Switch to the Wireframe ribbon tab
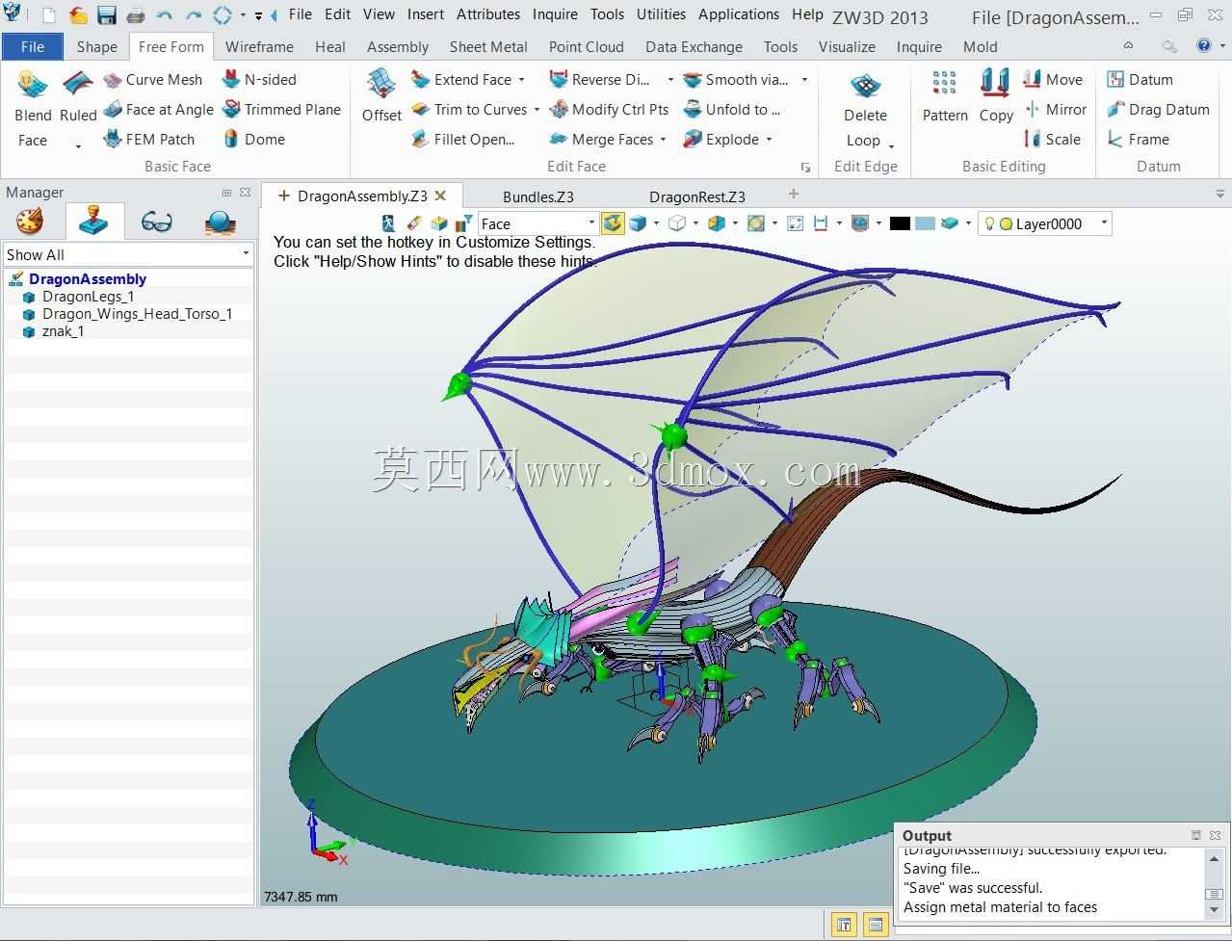The width and height of the screenshot is (1232, 941). (x=259, y=46)
